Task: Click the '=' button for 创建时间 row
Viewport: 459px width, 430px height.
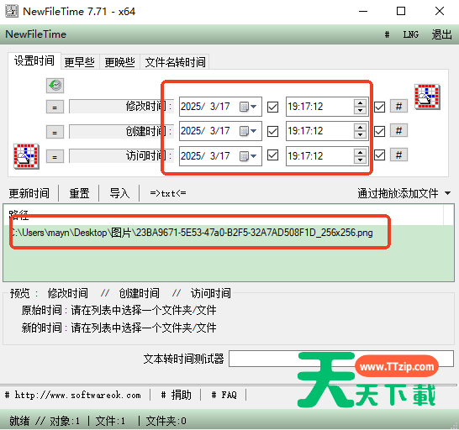Action: coord(55,132)
